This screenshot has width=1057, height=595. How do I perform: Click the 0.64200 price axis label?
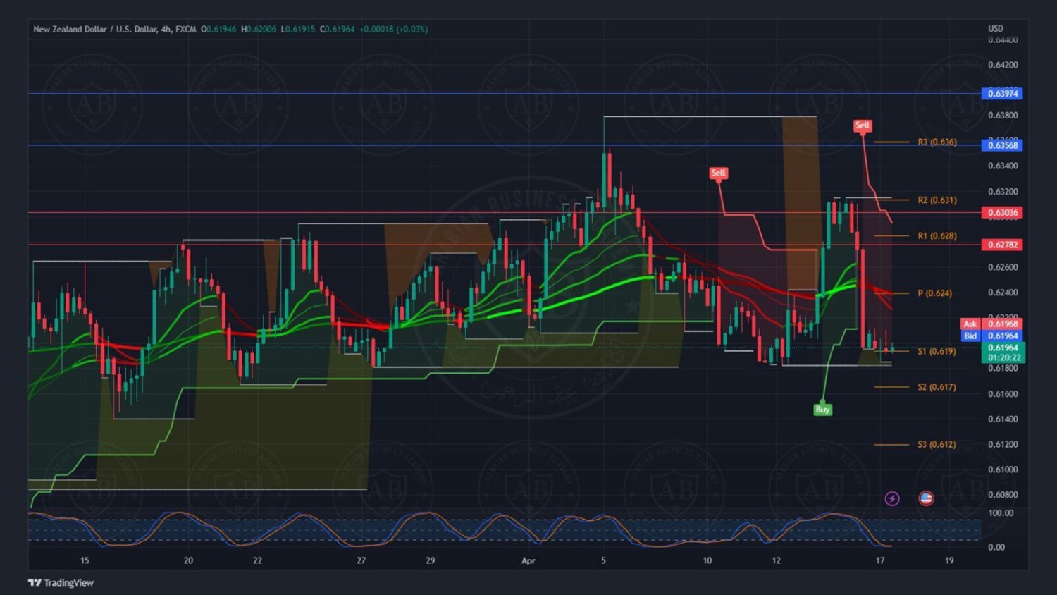coord(1003,65)
